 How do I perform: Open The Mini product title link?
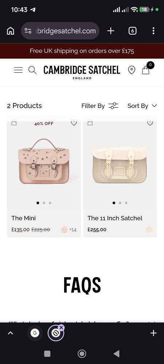(23, 218)
